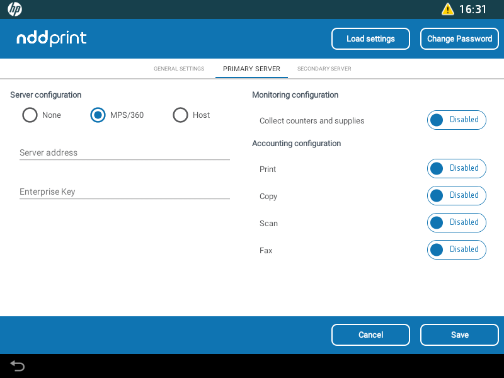Click the nddprint logo
Viewport: 504px width, 378px height.
52,38
